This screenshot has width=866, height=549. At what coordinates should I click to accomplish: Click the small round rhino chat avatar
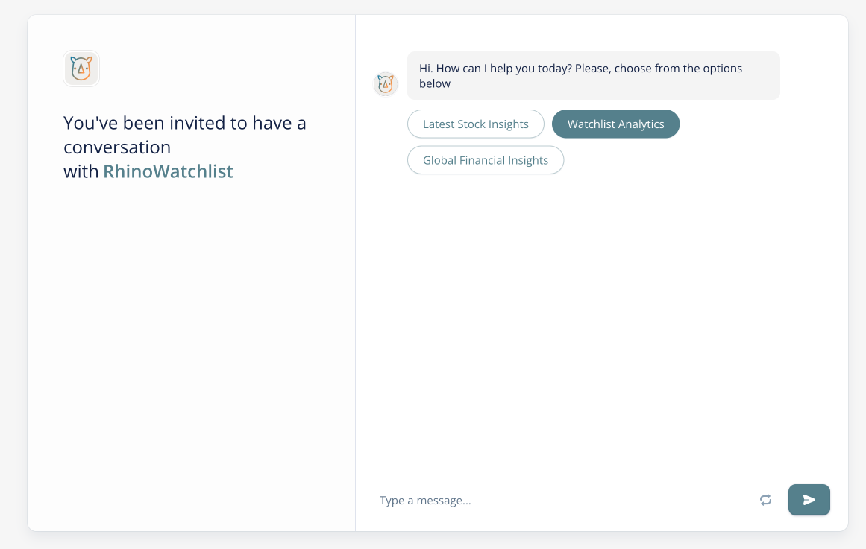[386, 84]
